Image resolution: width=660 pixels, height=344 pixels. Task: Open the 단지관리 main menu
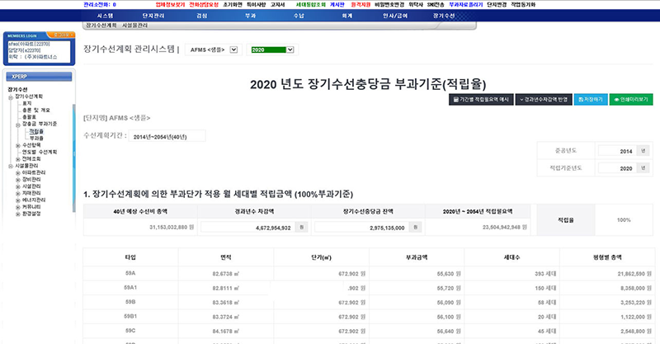[x=153, y=16]
